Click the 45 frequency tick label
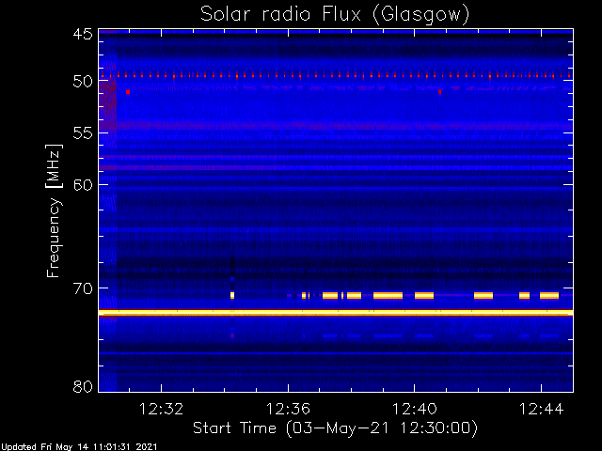The width and height of the screenshot is (602, 451). pyautogui.click(x=83, y=34)
